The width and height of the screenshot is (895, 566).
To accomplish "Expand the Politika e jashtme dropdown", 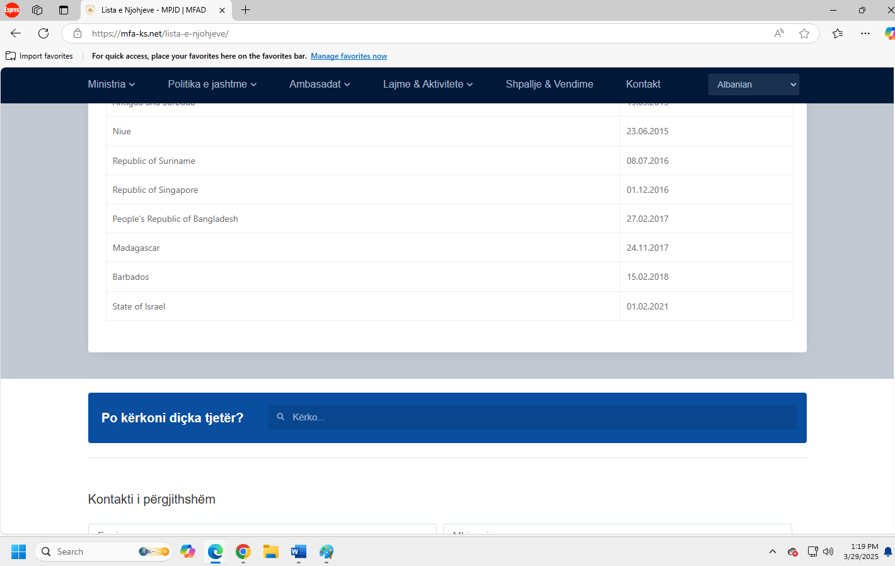I will (x=212, y=84).
